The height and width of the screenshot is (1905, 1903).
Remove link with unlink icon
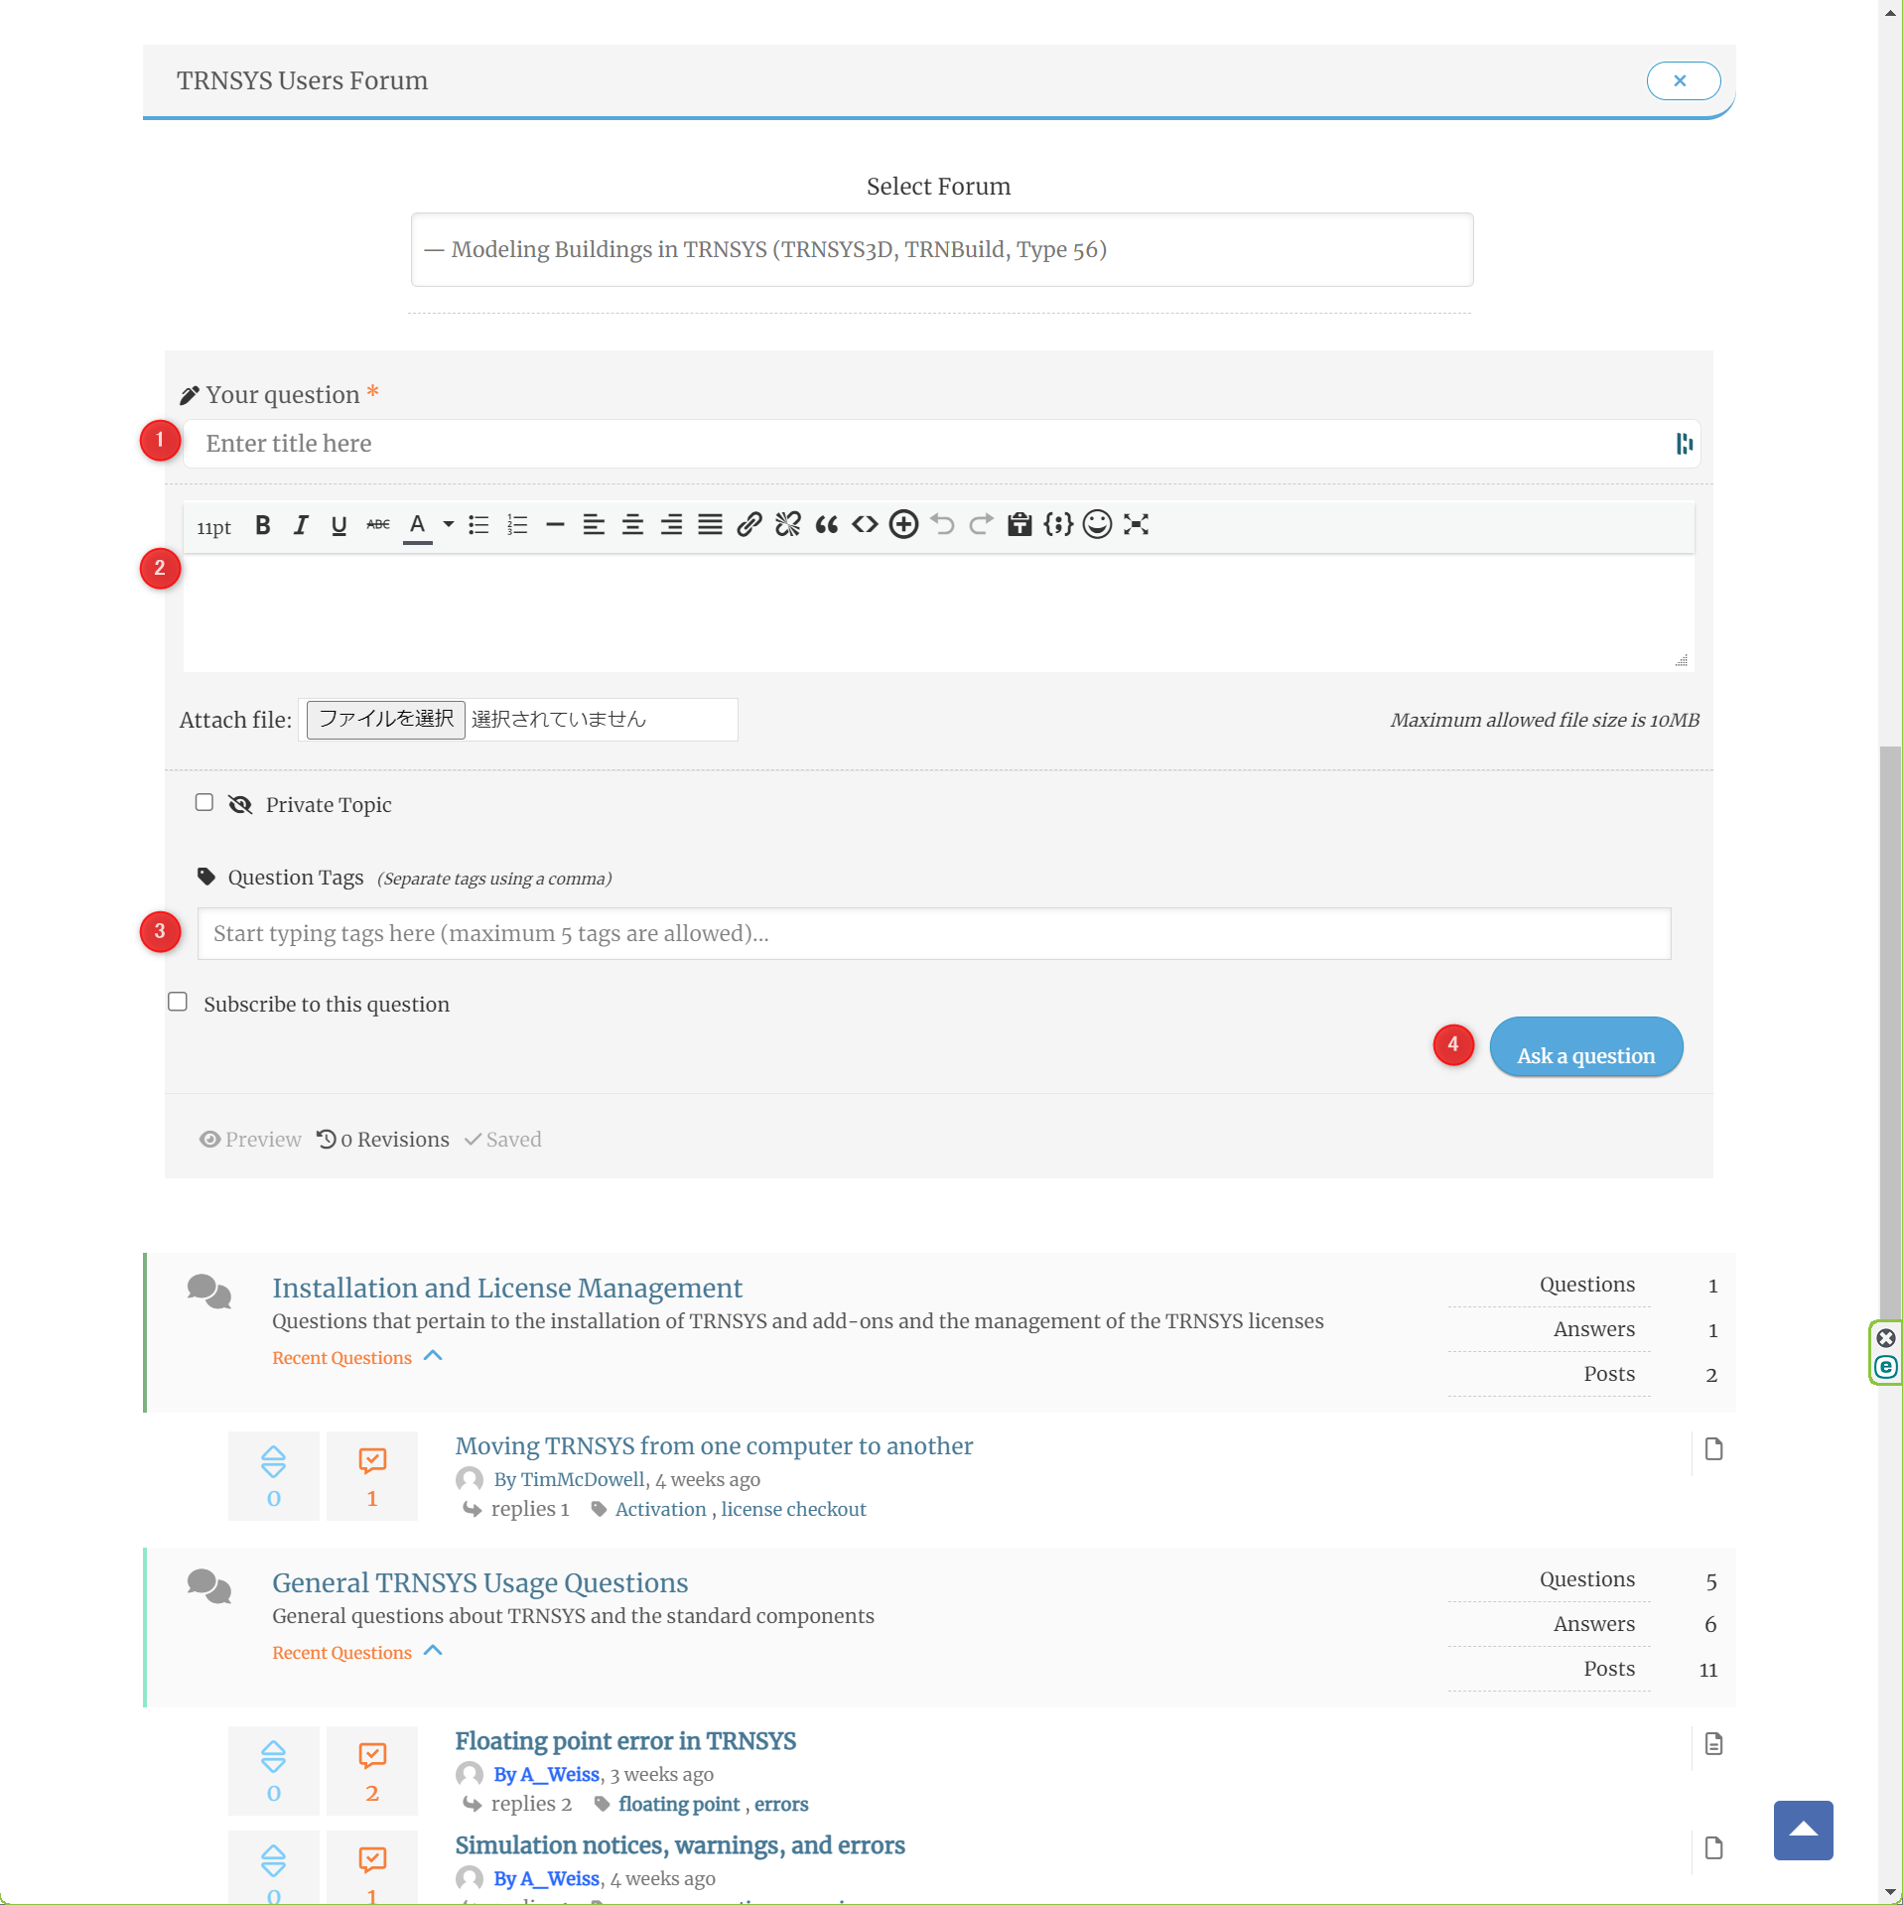click(787, 525)
